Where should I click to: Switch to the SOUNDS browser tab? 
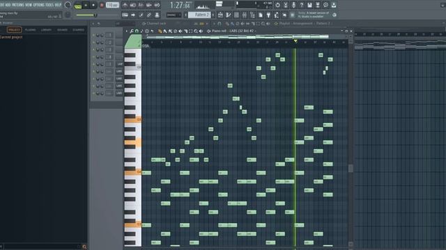click(62, 30)
